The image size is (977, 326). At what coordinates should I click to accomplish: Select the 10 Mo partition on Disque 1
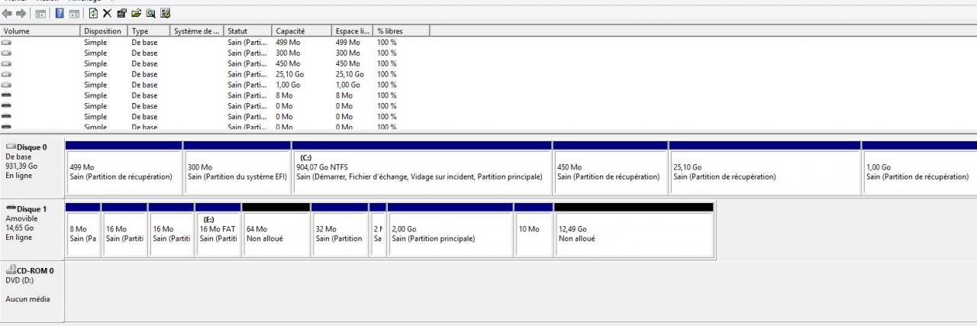(x=534, y=229)
